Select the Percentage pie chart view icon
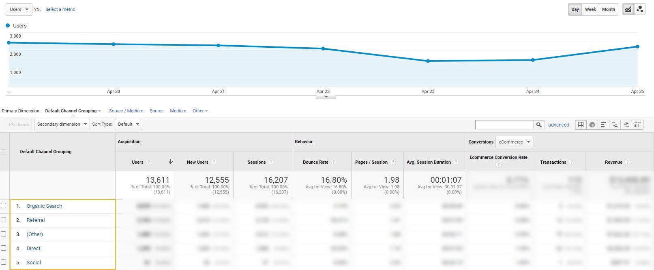This screenshot has height=270, width=654. [592, 124]
